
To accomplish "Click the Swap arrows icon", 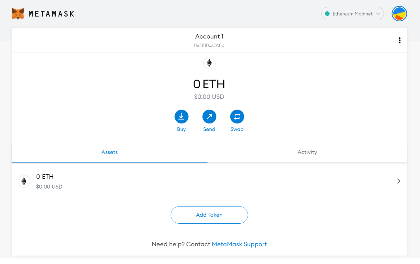I will pos(237,117).
